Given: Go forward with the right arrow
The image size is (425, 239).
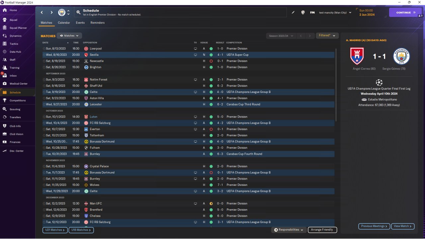Looking at the screenshot, I should coord(51,13).
